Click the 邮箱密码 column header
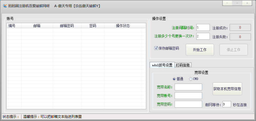The height and width of the screenshot is (121, 256). [x=67, y=26]
